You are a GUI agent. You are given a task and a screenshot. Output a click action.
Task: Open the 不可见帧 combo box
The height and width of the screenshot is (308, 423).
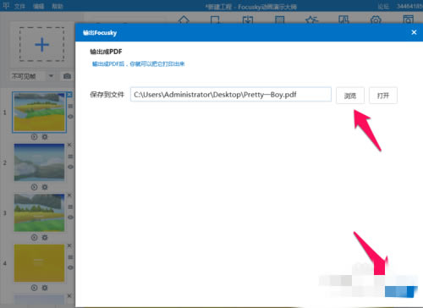click(32, 76)
